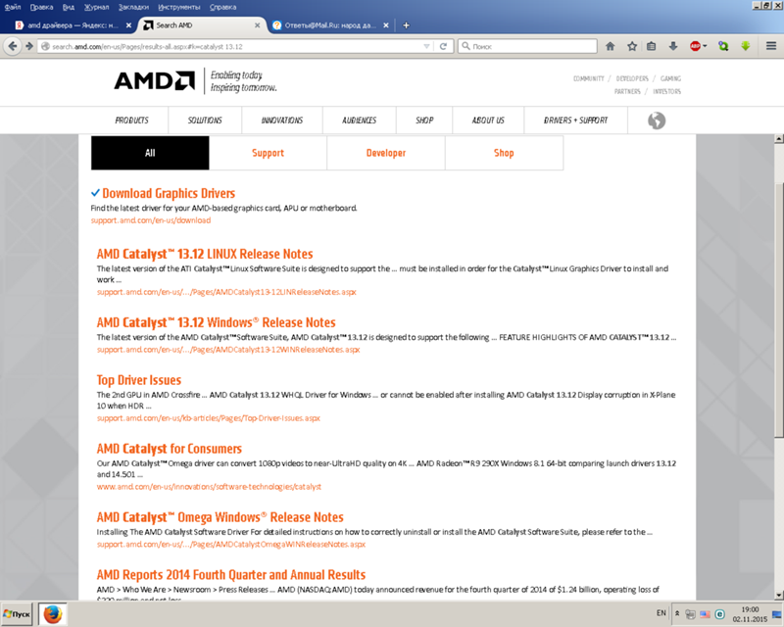
Task: Focus the browser address bar
Action: click(x=230, y=46)
